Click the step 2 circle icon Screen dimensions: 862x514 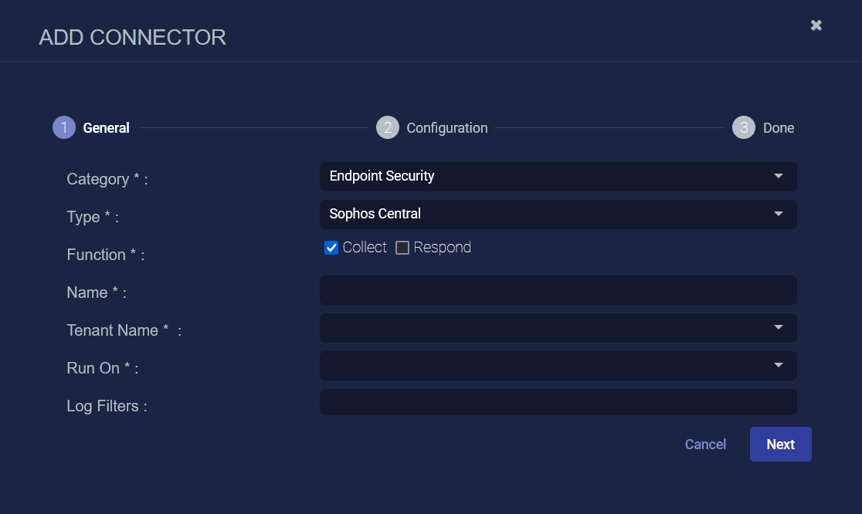[388, 127]
